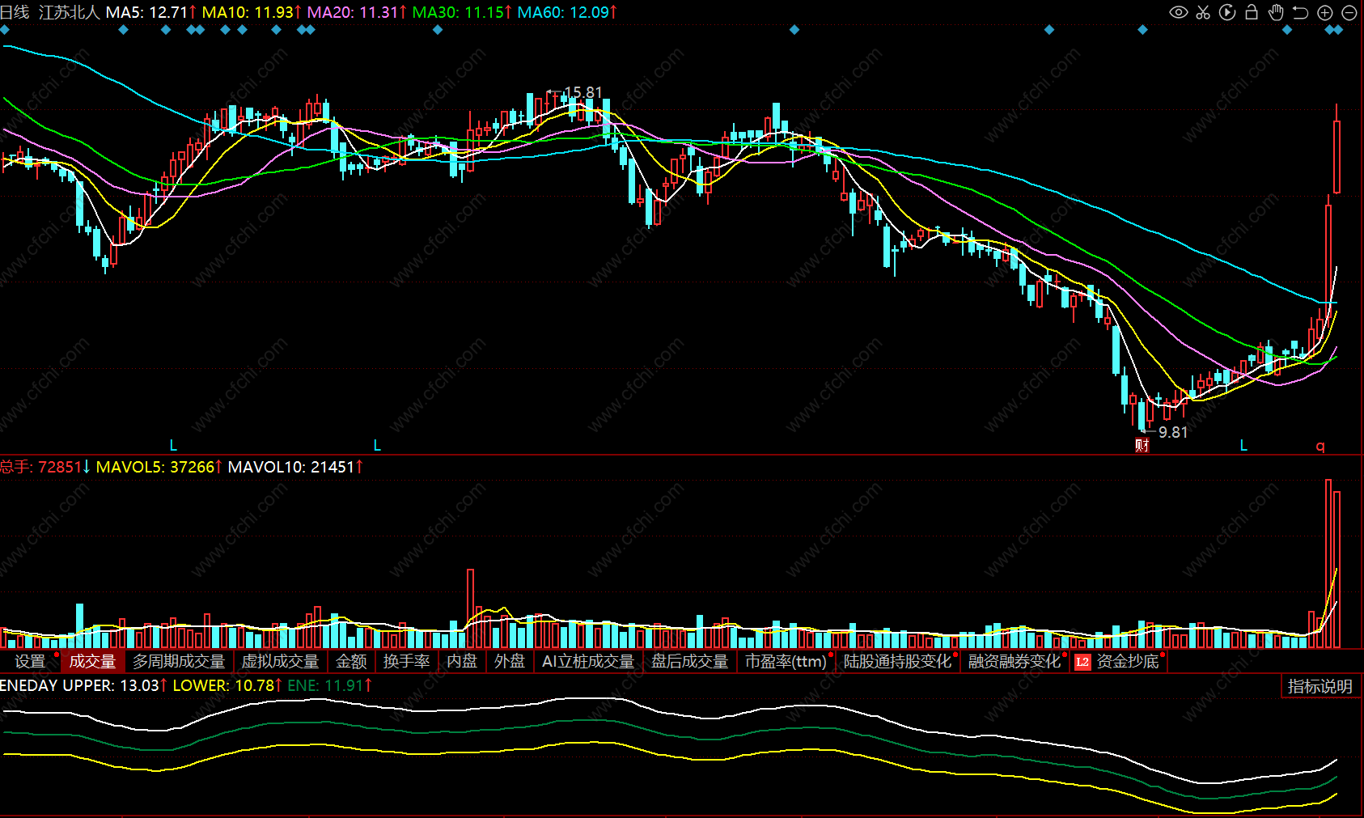Choose the 换手率 turnover tab
1364x818 pixels.
(x=406, y=661)
